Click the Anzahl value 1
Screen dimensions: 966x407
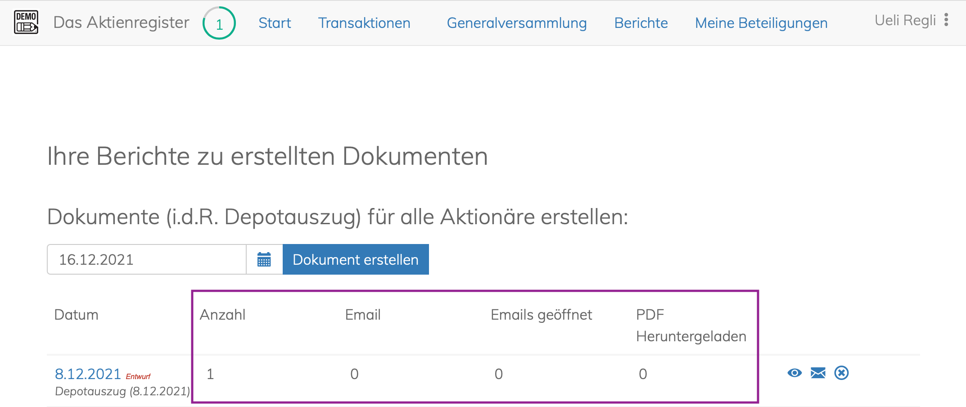click(x=210, y=374)
